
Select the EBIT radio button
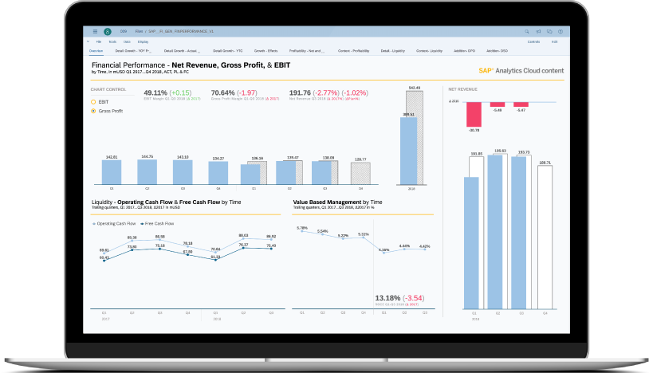93,102
